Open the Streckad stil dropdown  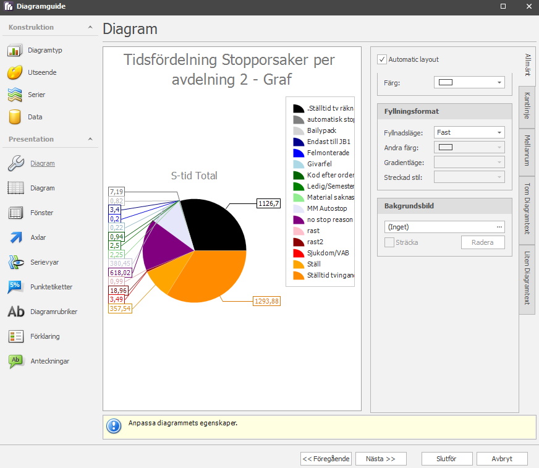point(469,177)
